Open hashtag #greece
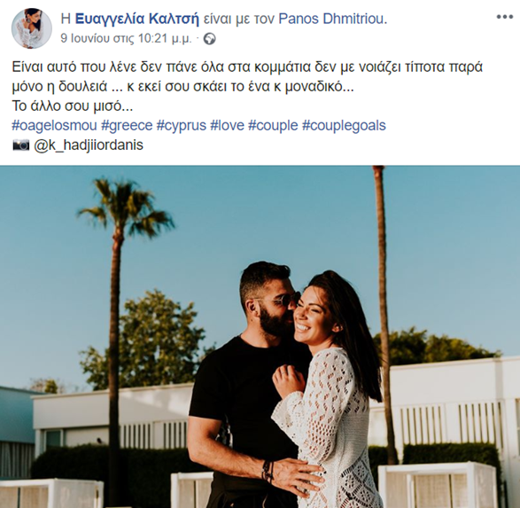 [x=127, y=126]
